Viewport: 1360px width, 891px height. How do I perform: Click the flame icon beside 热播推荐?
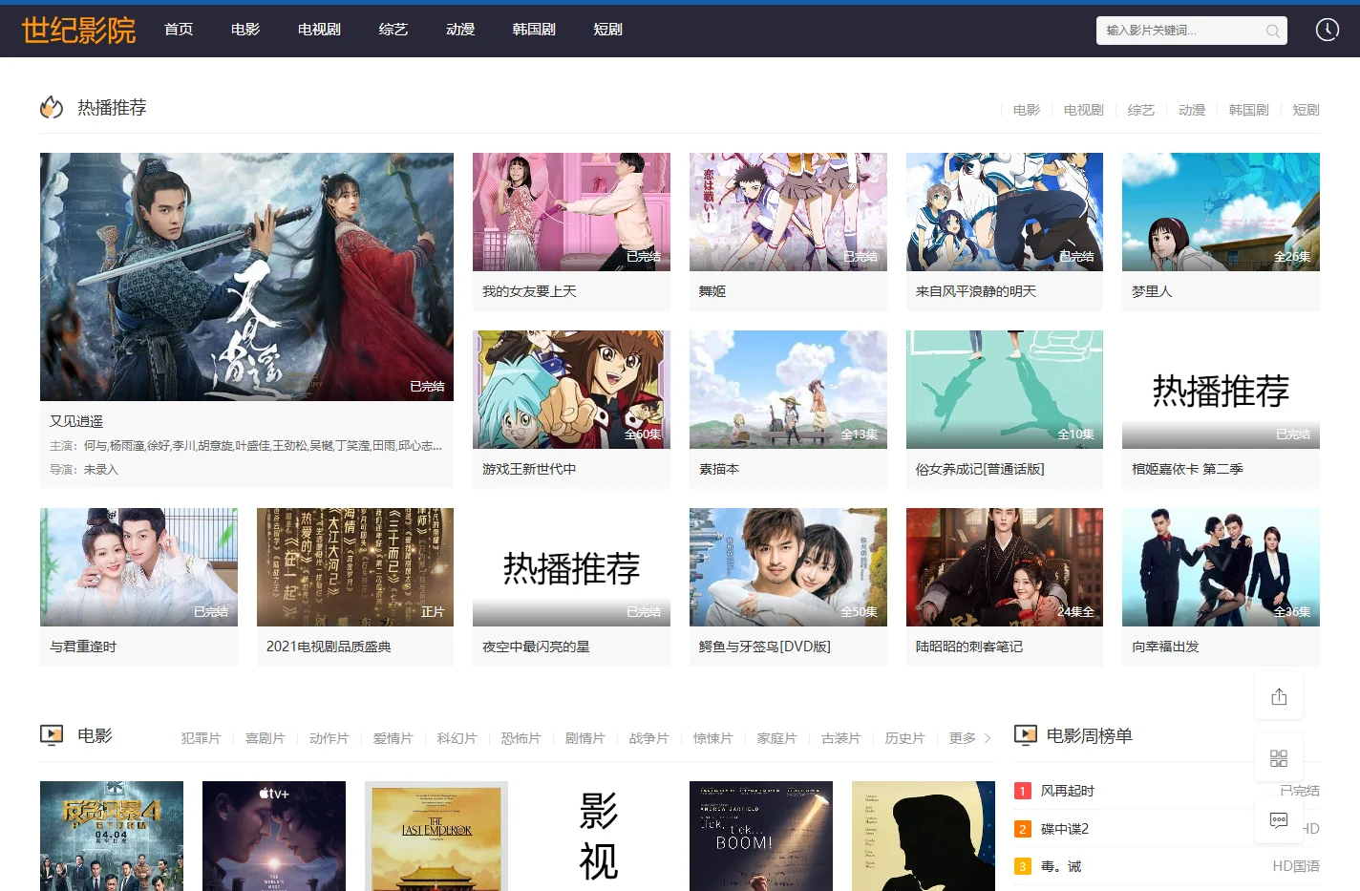(52, 108)
